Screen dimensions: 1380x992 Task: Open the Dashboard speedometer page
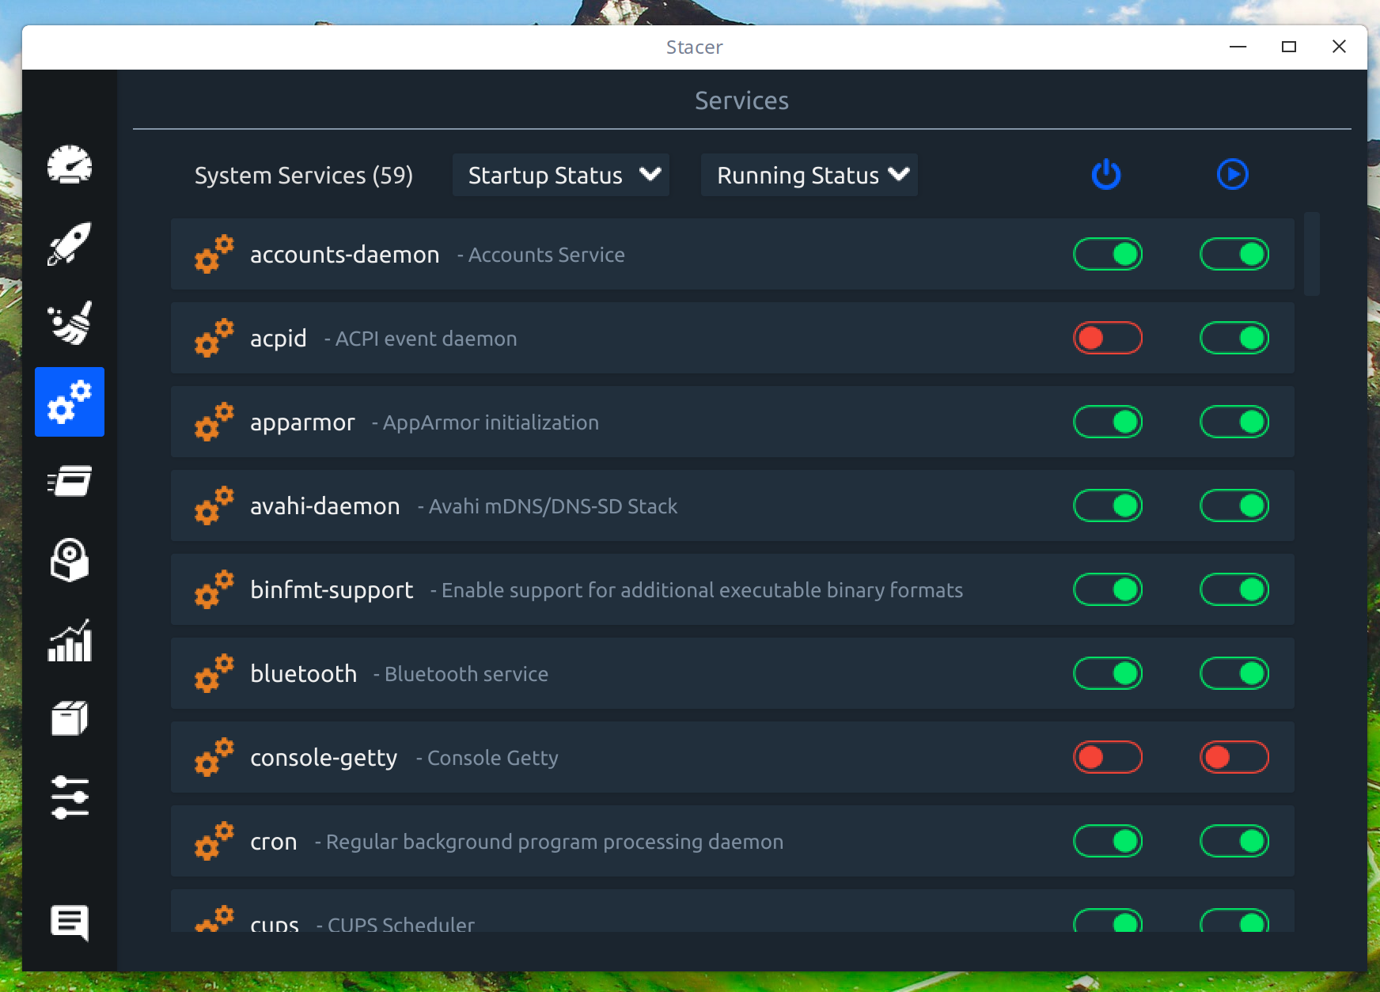[x=70, y=165]
